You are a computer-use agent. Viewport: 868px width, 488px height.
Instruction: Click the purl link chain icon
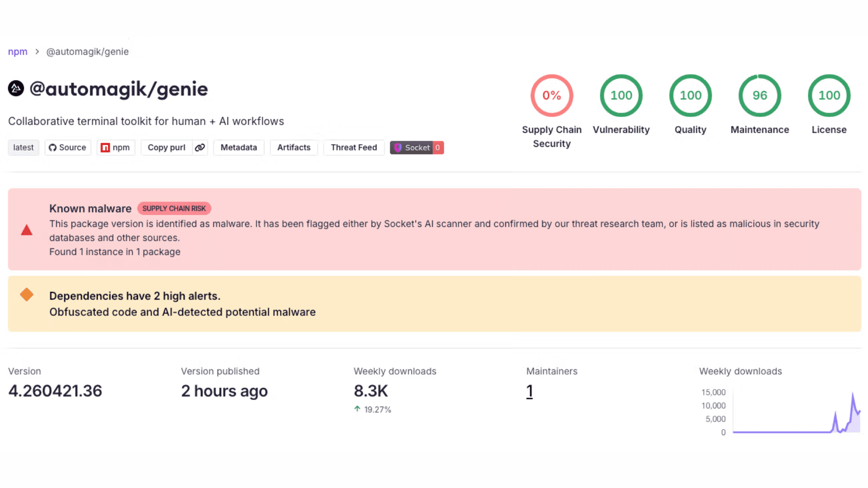(x=200, y=148)
